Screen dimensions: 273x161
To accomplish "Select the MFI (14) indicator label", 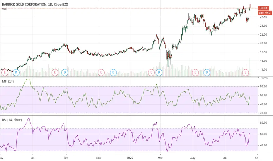I will (x=8, y=81).
